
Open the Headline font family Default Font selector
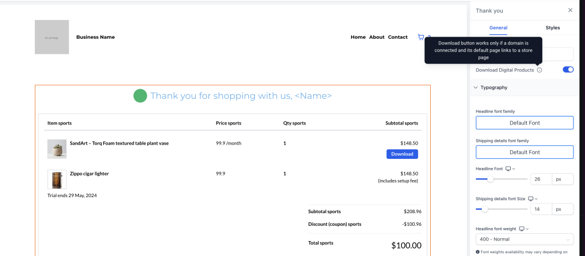pyautogui.click(x=524, y=123)
